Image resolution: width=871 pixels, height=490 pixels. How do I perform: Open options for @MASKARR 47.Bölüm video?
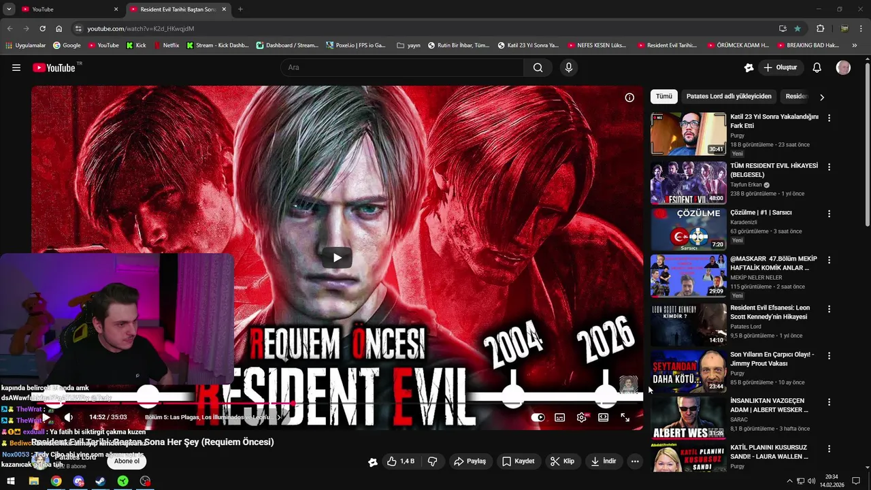pos(829,261)
